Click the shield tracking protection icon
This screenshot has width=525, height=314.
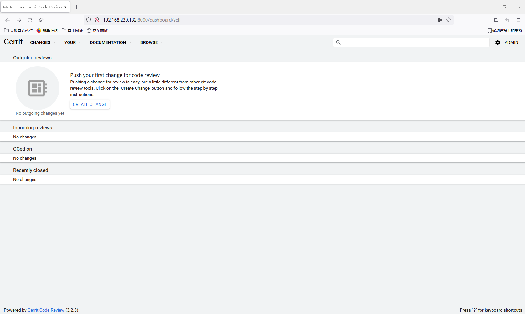[x=89, y=20]
